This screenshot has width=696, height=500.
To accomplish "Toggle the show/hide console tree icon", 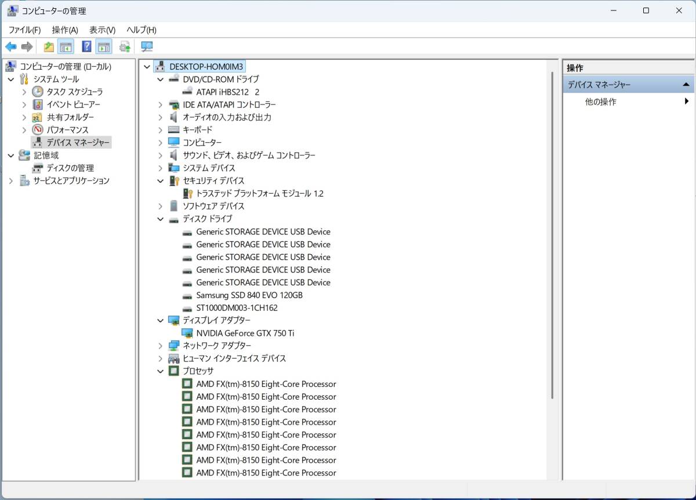I will 66,47.
